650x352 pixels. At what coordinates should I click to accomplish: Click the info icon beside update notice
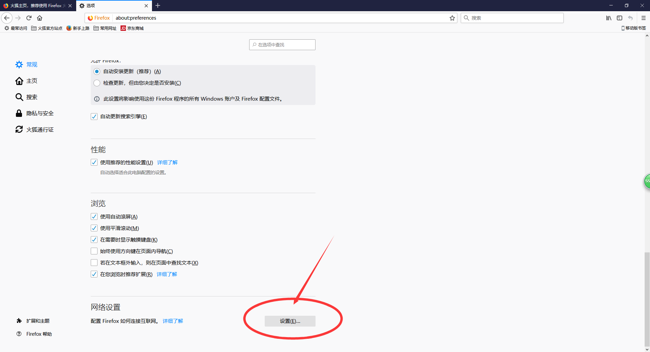pyautogui.click(x=97, y=99)
